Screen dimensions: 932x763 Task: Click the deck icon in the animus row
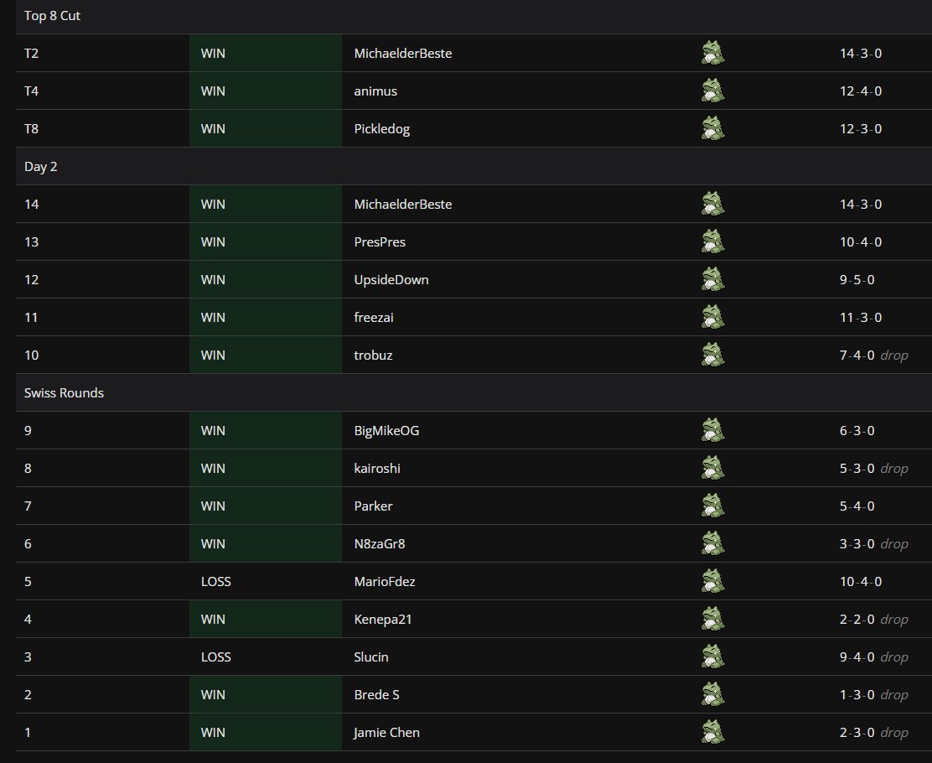click(x=712, y=91)
